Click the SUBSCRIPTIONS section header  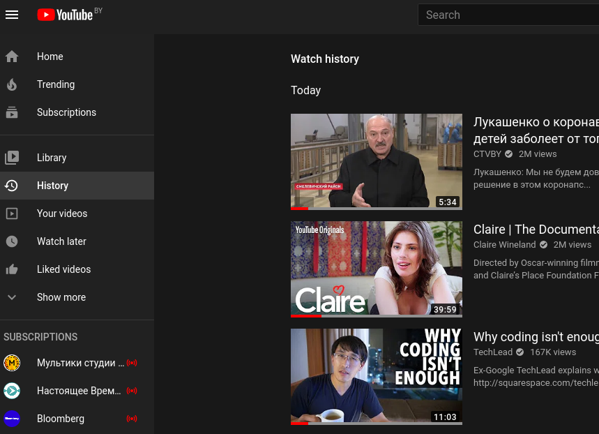pyautogui.click(x=40, y=337)
